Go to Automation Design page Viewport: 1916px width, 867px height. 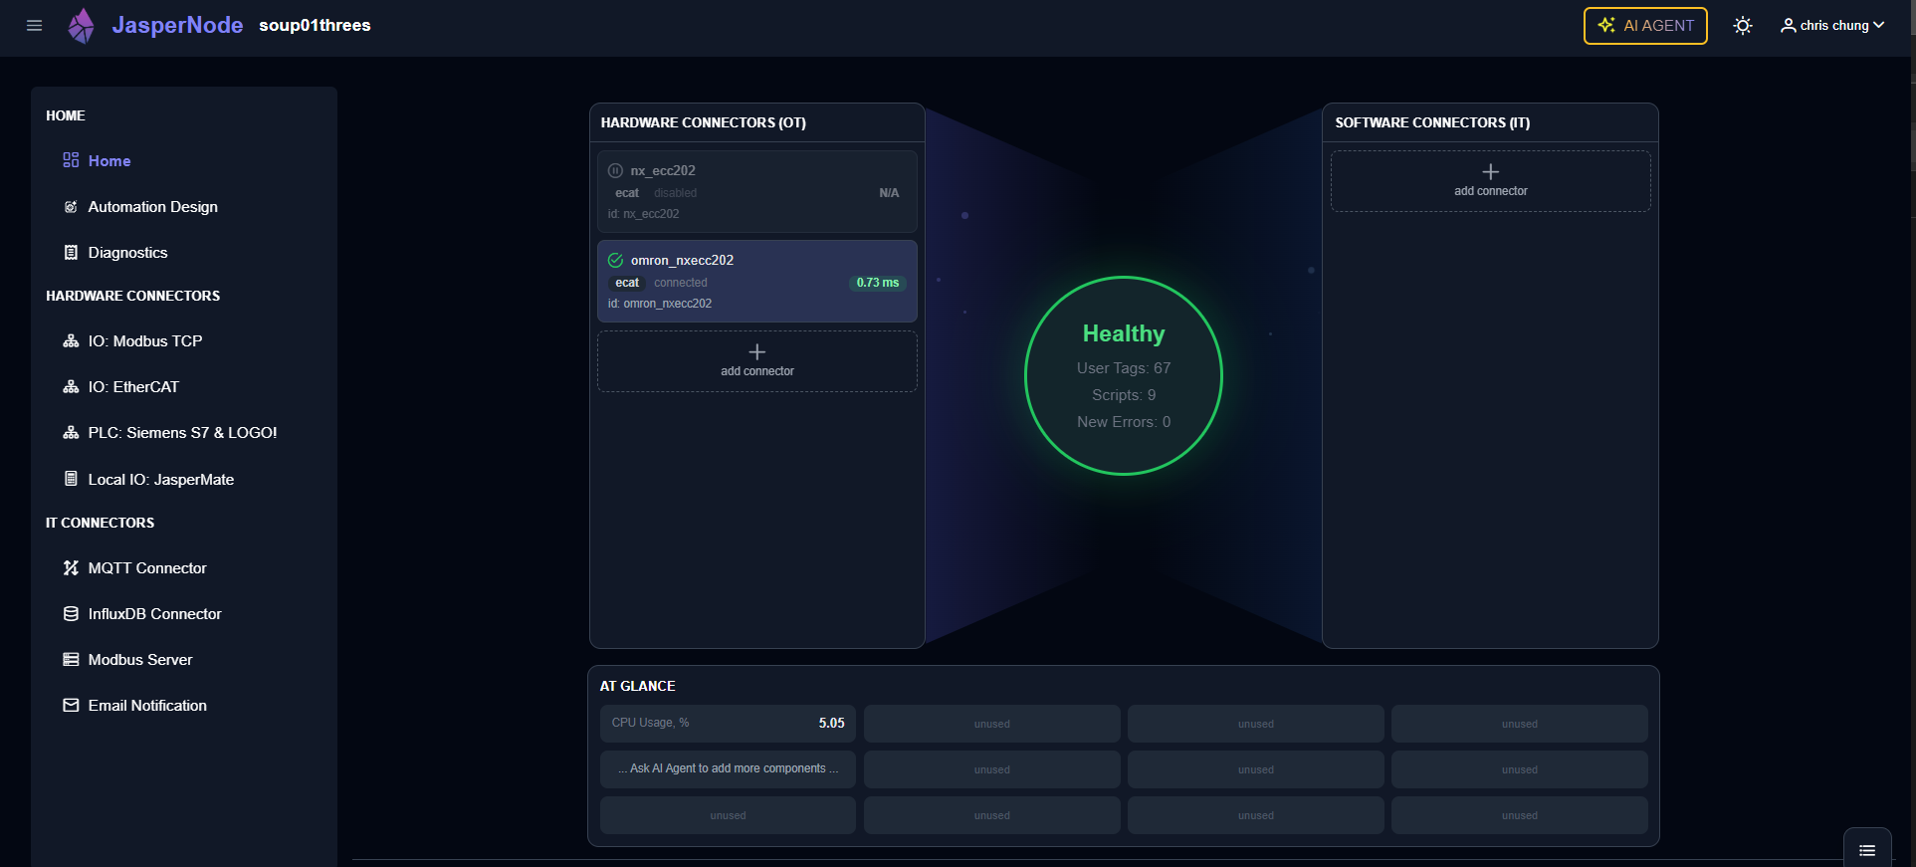pos(152,207)
